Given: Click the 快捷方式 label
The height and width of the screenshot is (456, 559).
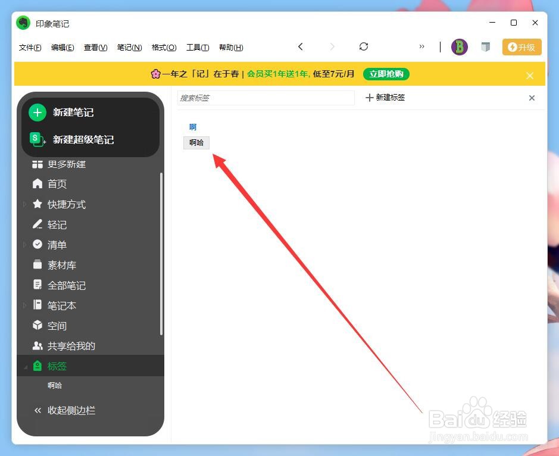Looking at the screenshot, I should point(67,204).
